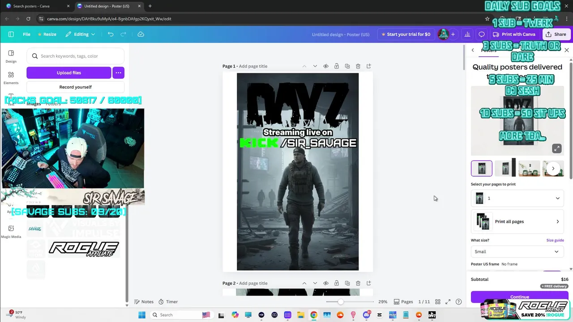Hide Page 1 using eye icon
573x322 pixels.
pos(326,66)
